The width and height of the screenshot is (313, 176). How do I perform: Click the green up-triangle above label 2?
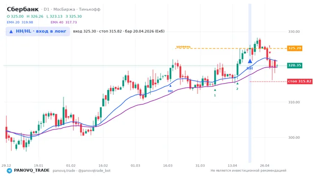click(237, 84)
